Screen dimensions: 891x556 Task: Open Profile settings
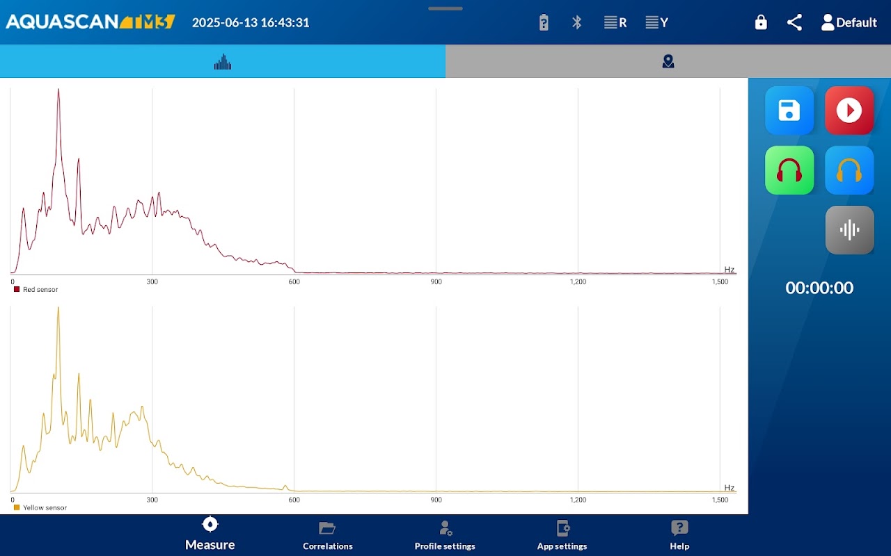[x=445, y=535]
